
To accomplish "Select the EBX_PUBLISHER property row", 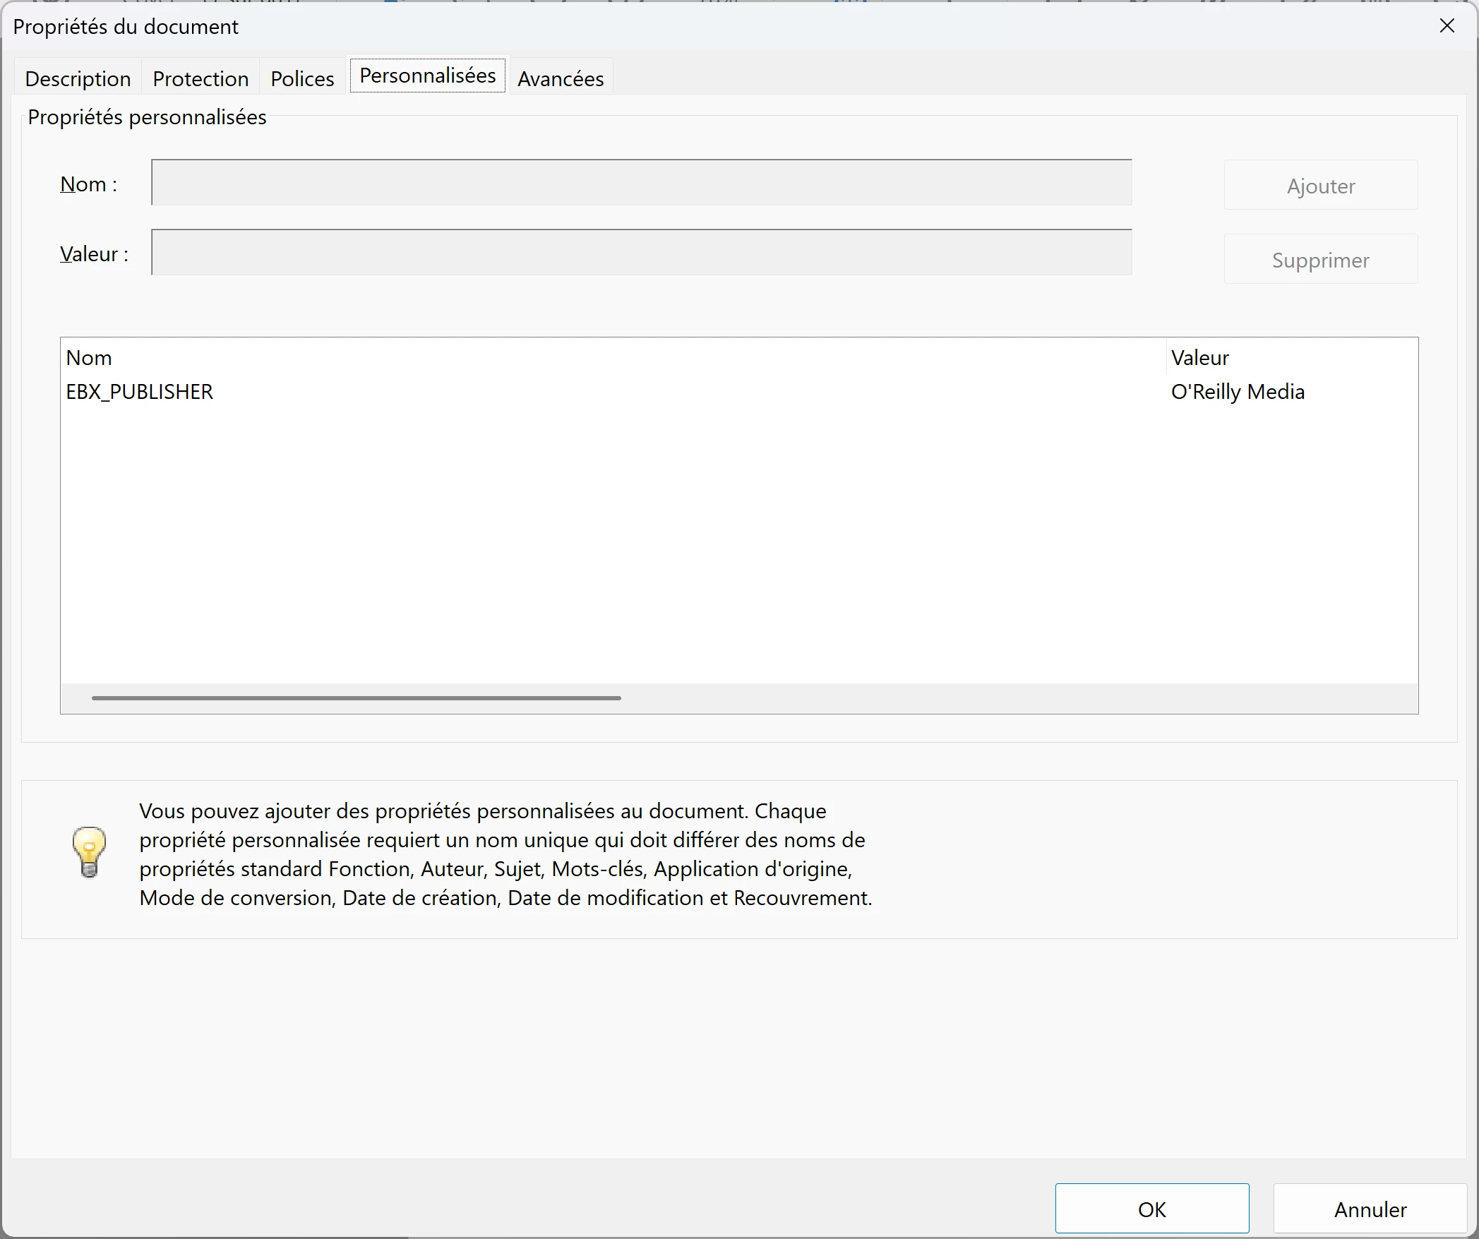I will coord(140,392).
